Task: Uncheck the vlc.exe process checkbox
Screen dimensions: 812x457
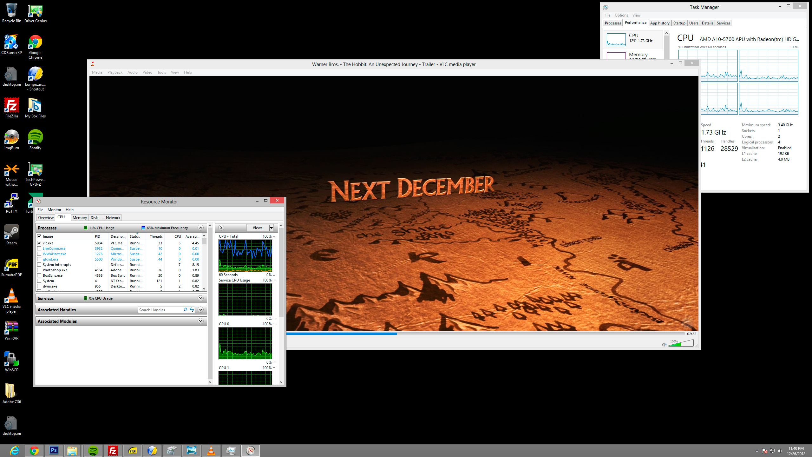Action: click(x=39, y=243)
